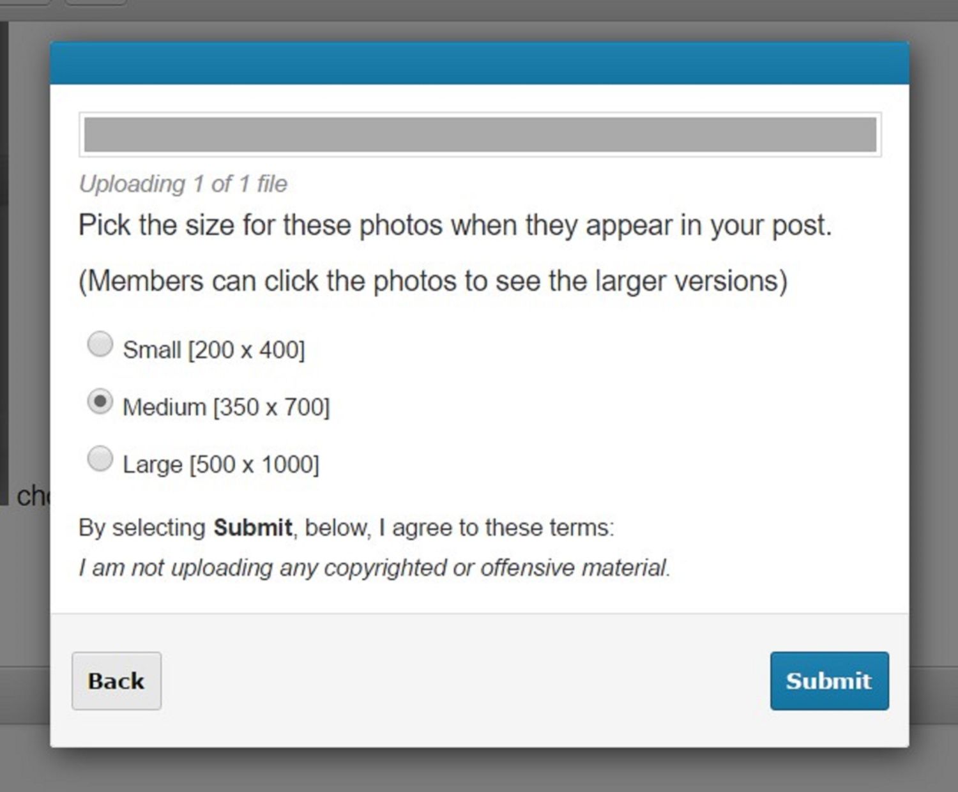
Task: Select the Small [200 x 400] radio button
Action: (x=100, y=344)
